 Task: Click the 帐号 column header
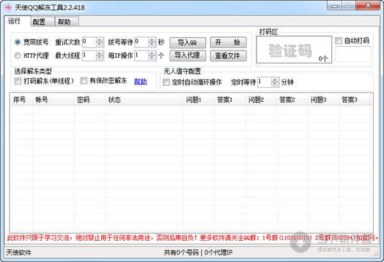point(53,100)
